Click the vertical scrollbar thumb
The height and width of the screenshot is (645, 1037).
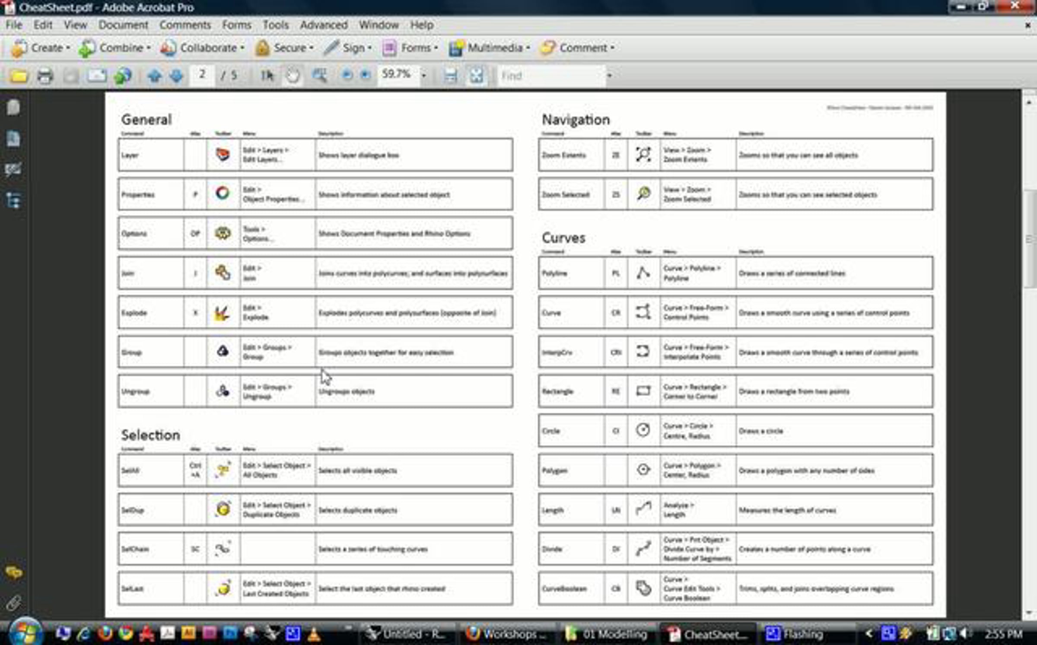pos(1029,238)
